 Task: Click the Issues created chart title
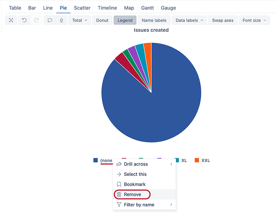point(151,30)
